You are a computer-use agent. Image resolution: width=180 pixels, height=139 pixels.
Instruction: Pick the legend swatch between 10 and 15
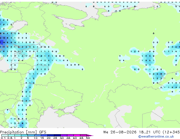38,135
